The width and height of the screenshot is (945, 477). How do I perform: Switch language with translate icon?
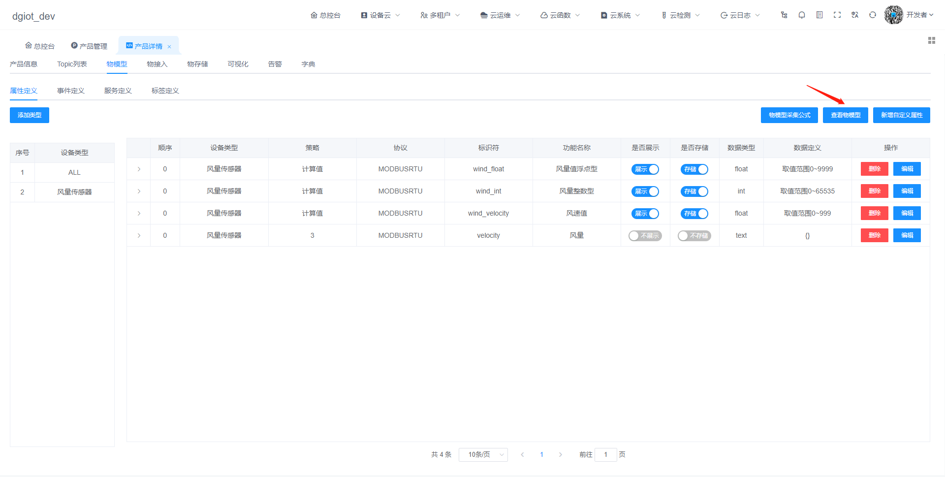[855, 15]
